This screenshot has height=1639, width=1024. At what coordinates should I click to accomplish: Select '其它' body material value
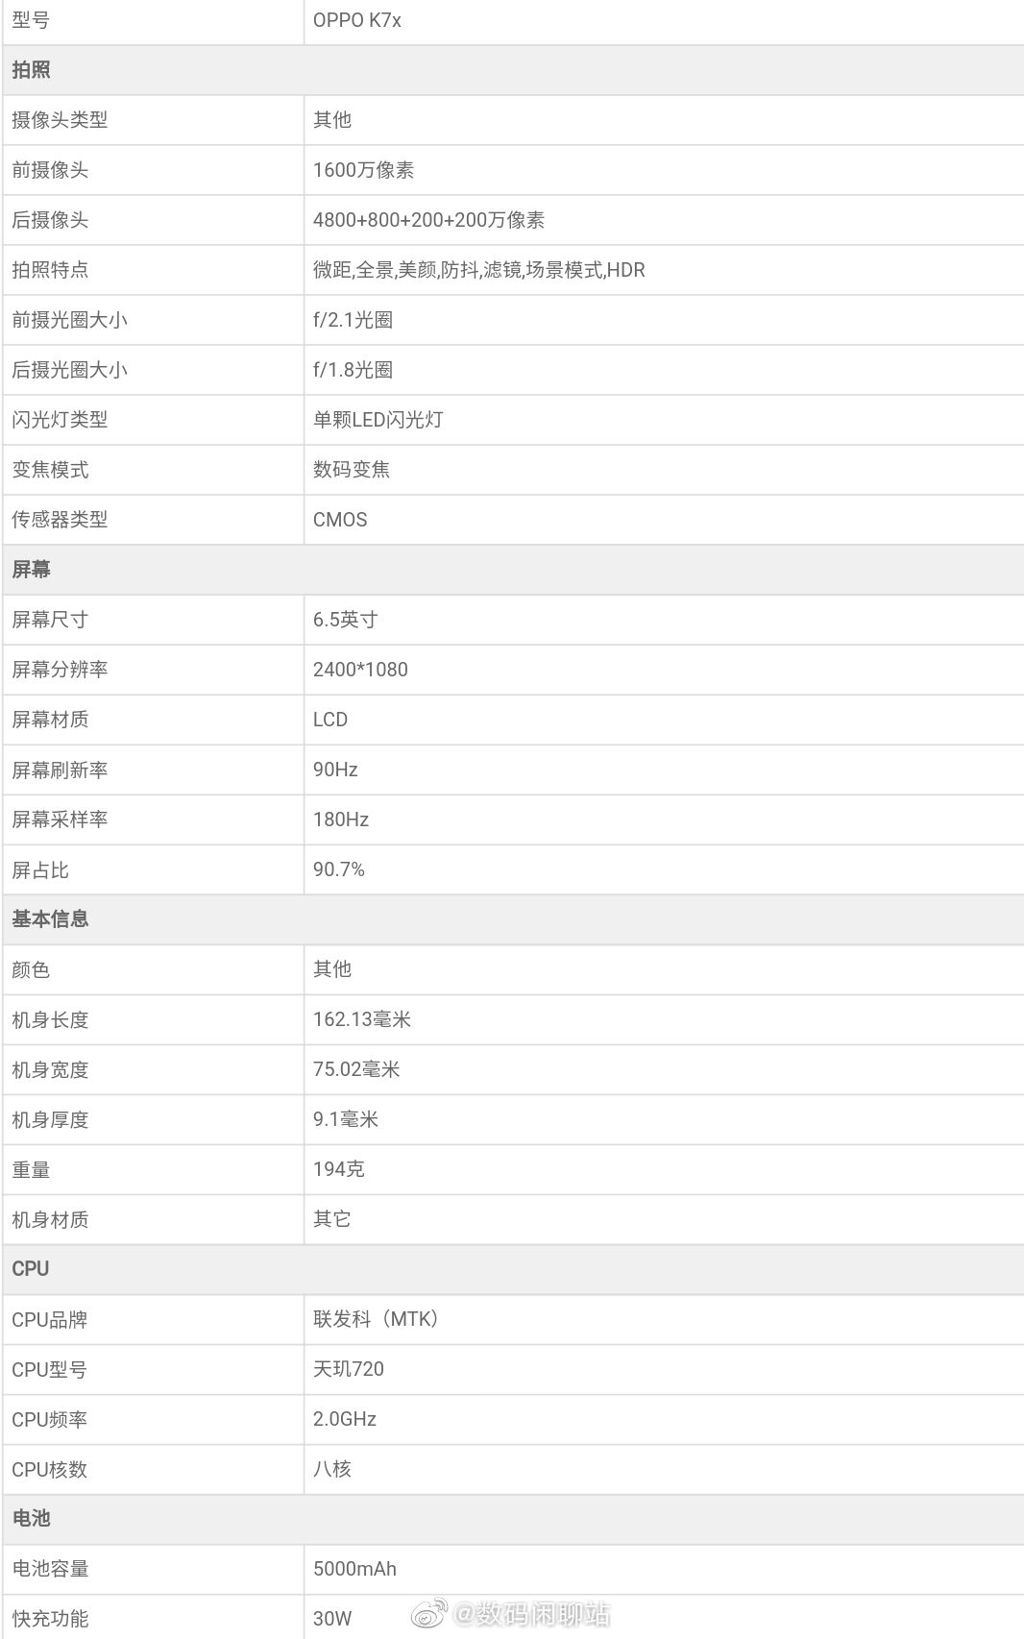point(332,1219)
